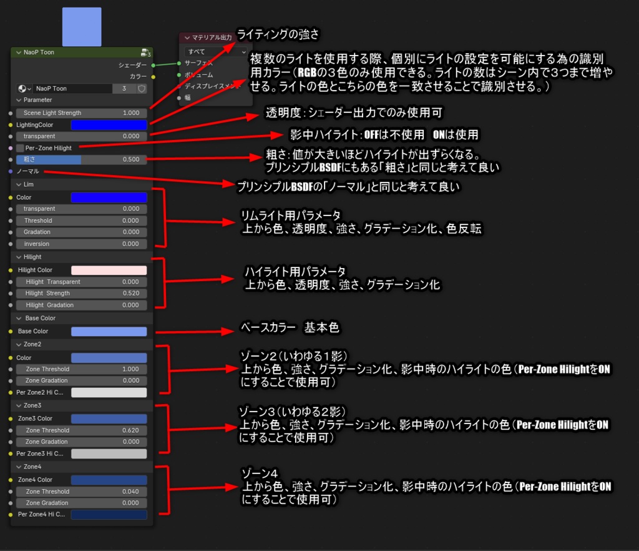Enable the Per-Zone Hilight checkbox
This screenshot has width=639, height=551.
click(x=20, y=148)
